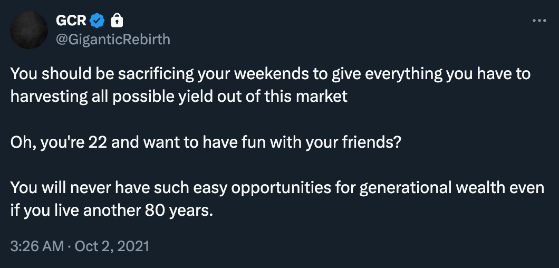Click the word 'opportunities' in the tweet
Screen dimensions: 559x268
(x=281, y=188)
